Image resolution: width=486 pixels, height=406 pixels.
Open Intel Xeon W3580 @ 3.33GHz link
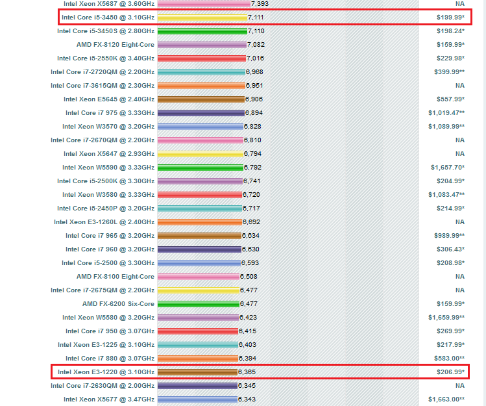[108, 195]
